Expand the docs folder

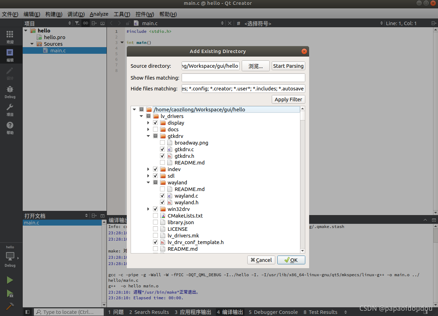pyautogui.click(x=148, y=129)
